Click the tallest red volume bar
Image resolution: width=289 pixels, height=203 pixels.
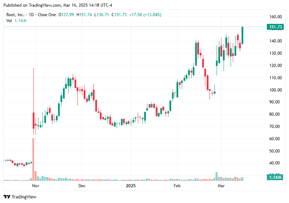(33, 160)
